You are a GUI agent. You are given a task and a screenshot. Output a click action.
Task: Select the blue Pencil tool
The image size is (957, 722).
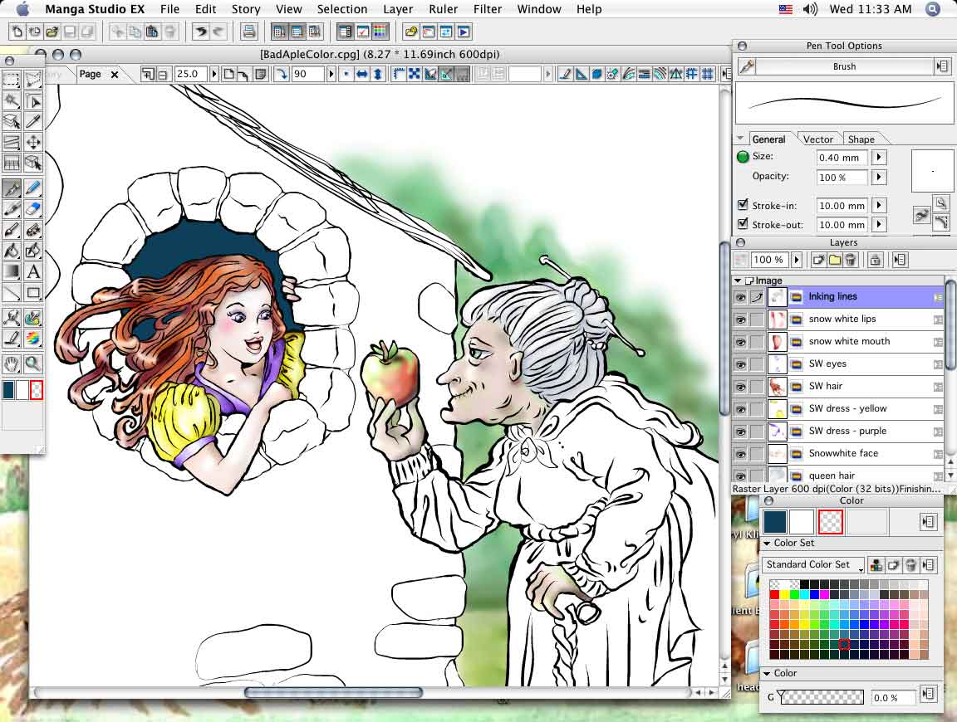(x=33, y=189)
